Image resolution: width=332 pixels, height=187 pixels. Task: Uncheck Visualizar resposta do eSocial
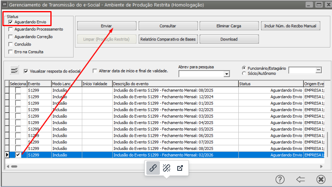coord(26,71)
